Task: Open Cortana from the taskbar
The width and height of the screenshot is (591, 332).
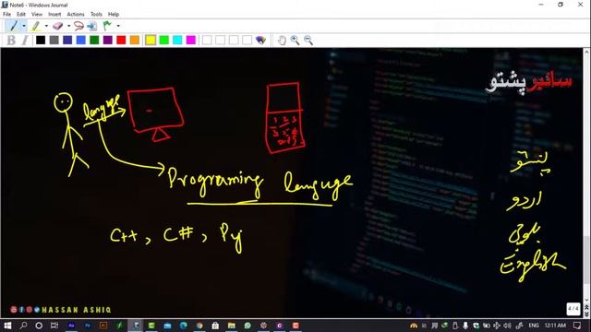Action: coord(39,326)
